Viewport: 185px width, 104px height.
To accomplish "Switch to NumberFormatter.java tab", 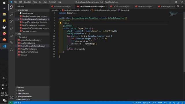I will [x=62, y=6].
